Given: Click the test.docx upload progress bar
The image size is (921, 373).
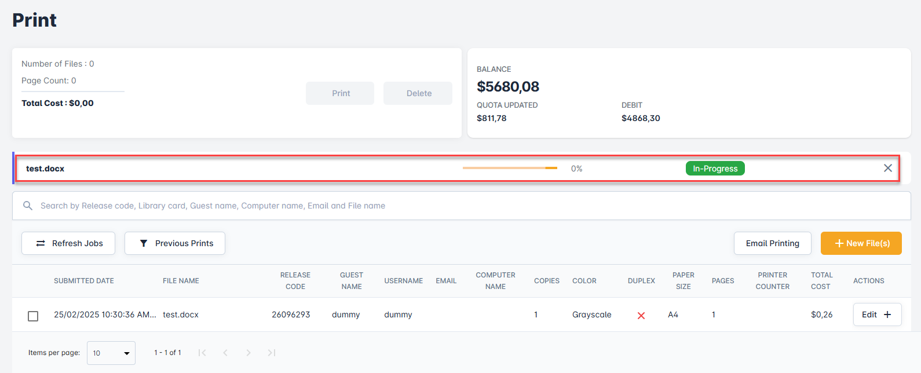Looking at the screenshot, I should coord(510,168).
